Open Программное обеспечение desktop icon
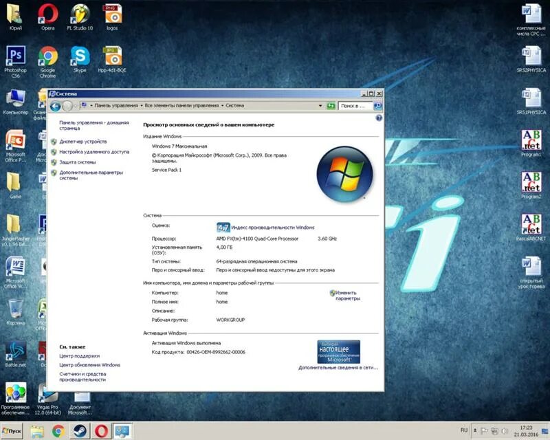 pyautogui.click(x=15, y=398)
